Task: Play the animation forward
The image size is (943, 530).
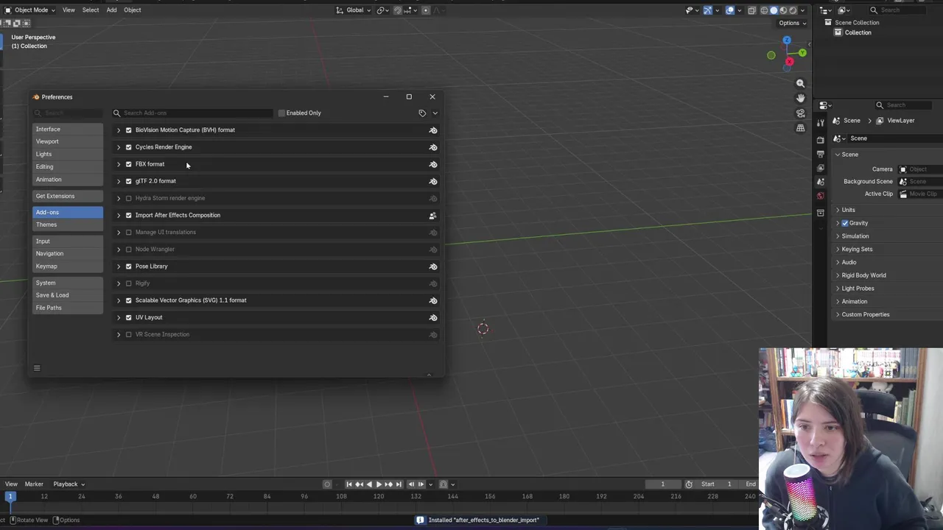Action: click(x=379, y=484)
